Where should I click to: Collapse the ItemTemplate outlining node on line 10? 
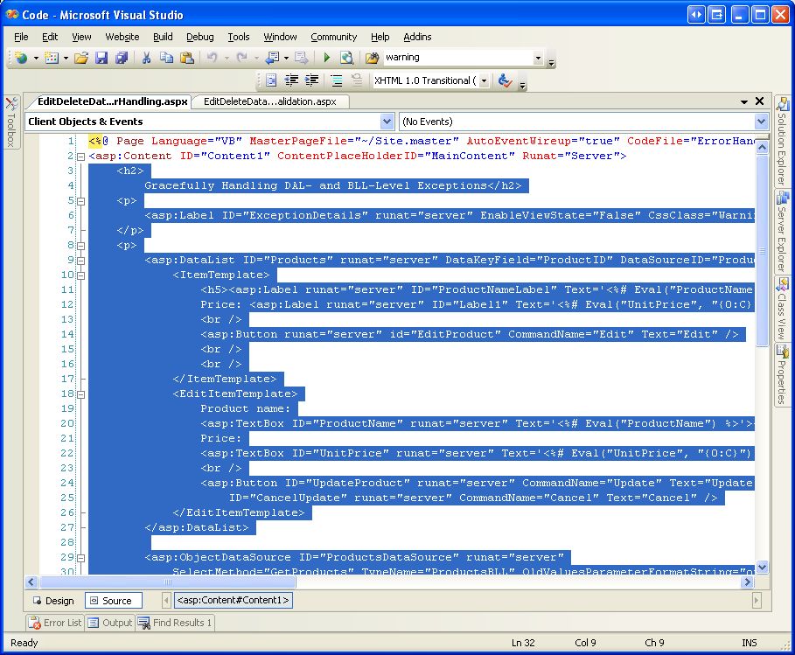coord(80,275)
